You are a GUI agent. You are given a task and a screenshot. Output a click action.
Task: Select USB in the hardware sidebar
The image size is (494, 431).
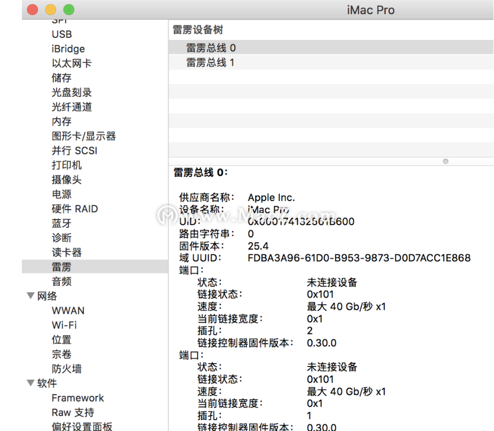pos(62,34)
